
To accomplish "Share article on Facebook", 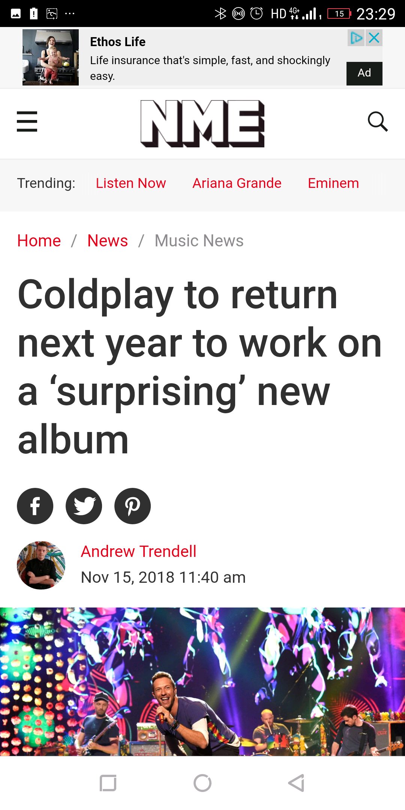I will point(35,506).
